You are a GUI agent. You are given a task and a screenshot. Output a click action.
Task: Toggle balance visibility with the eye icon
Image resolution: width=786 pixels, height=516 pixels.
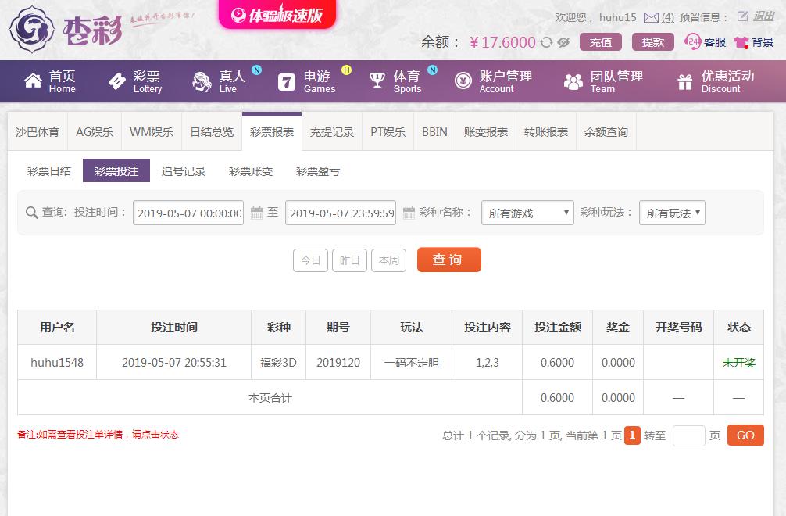tap(563, 43)
